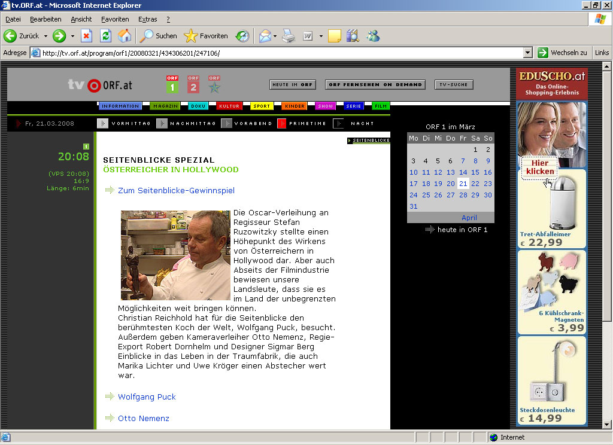Go to the Home page icon
613x445 pixels.
point(125,36)
